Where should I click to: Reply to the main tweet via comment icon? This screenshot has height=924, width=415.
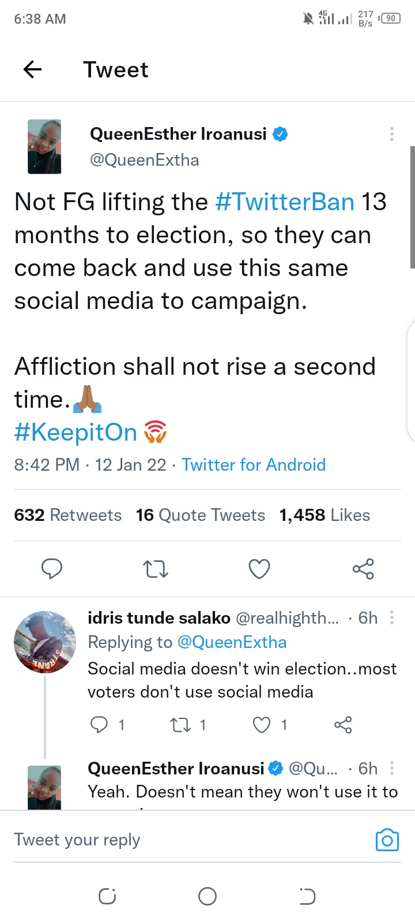coord(52,569)
